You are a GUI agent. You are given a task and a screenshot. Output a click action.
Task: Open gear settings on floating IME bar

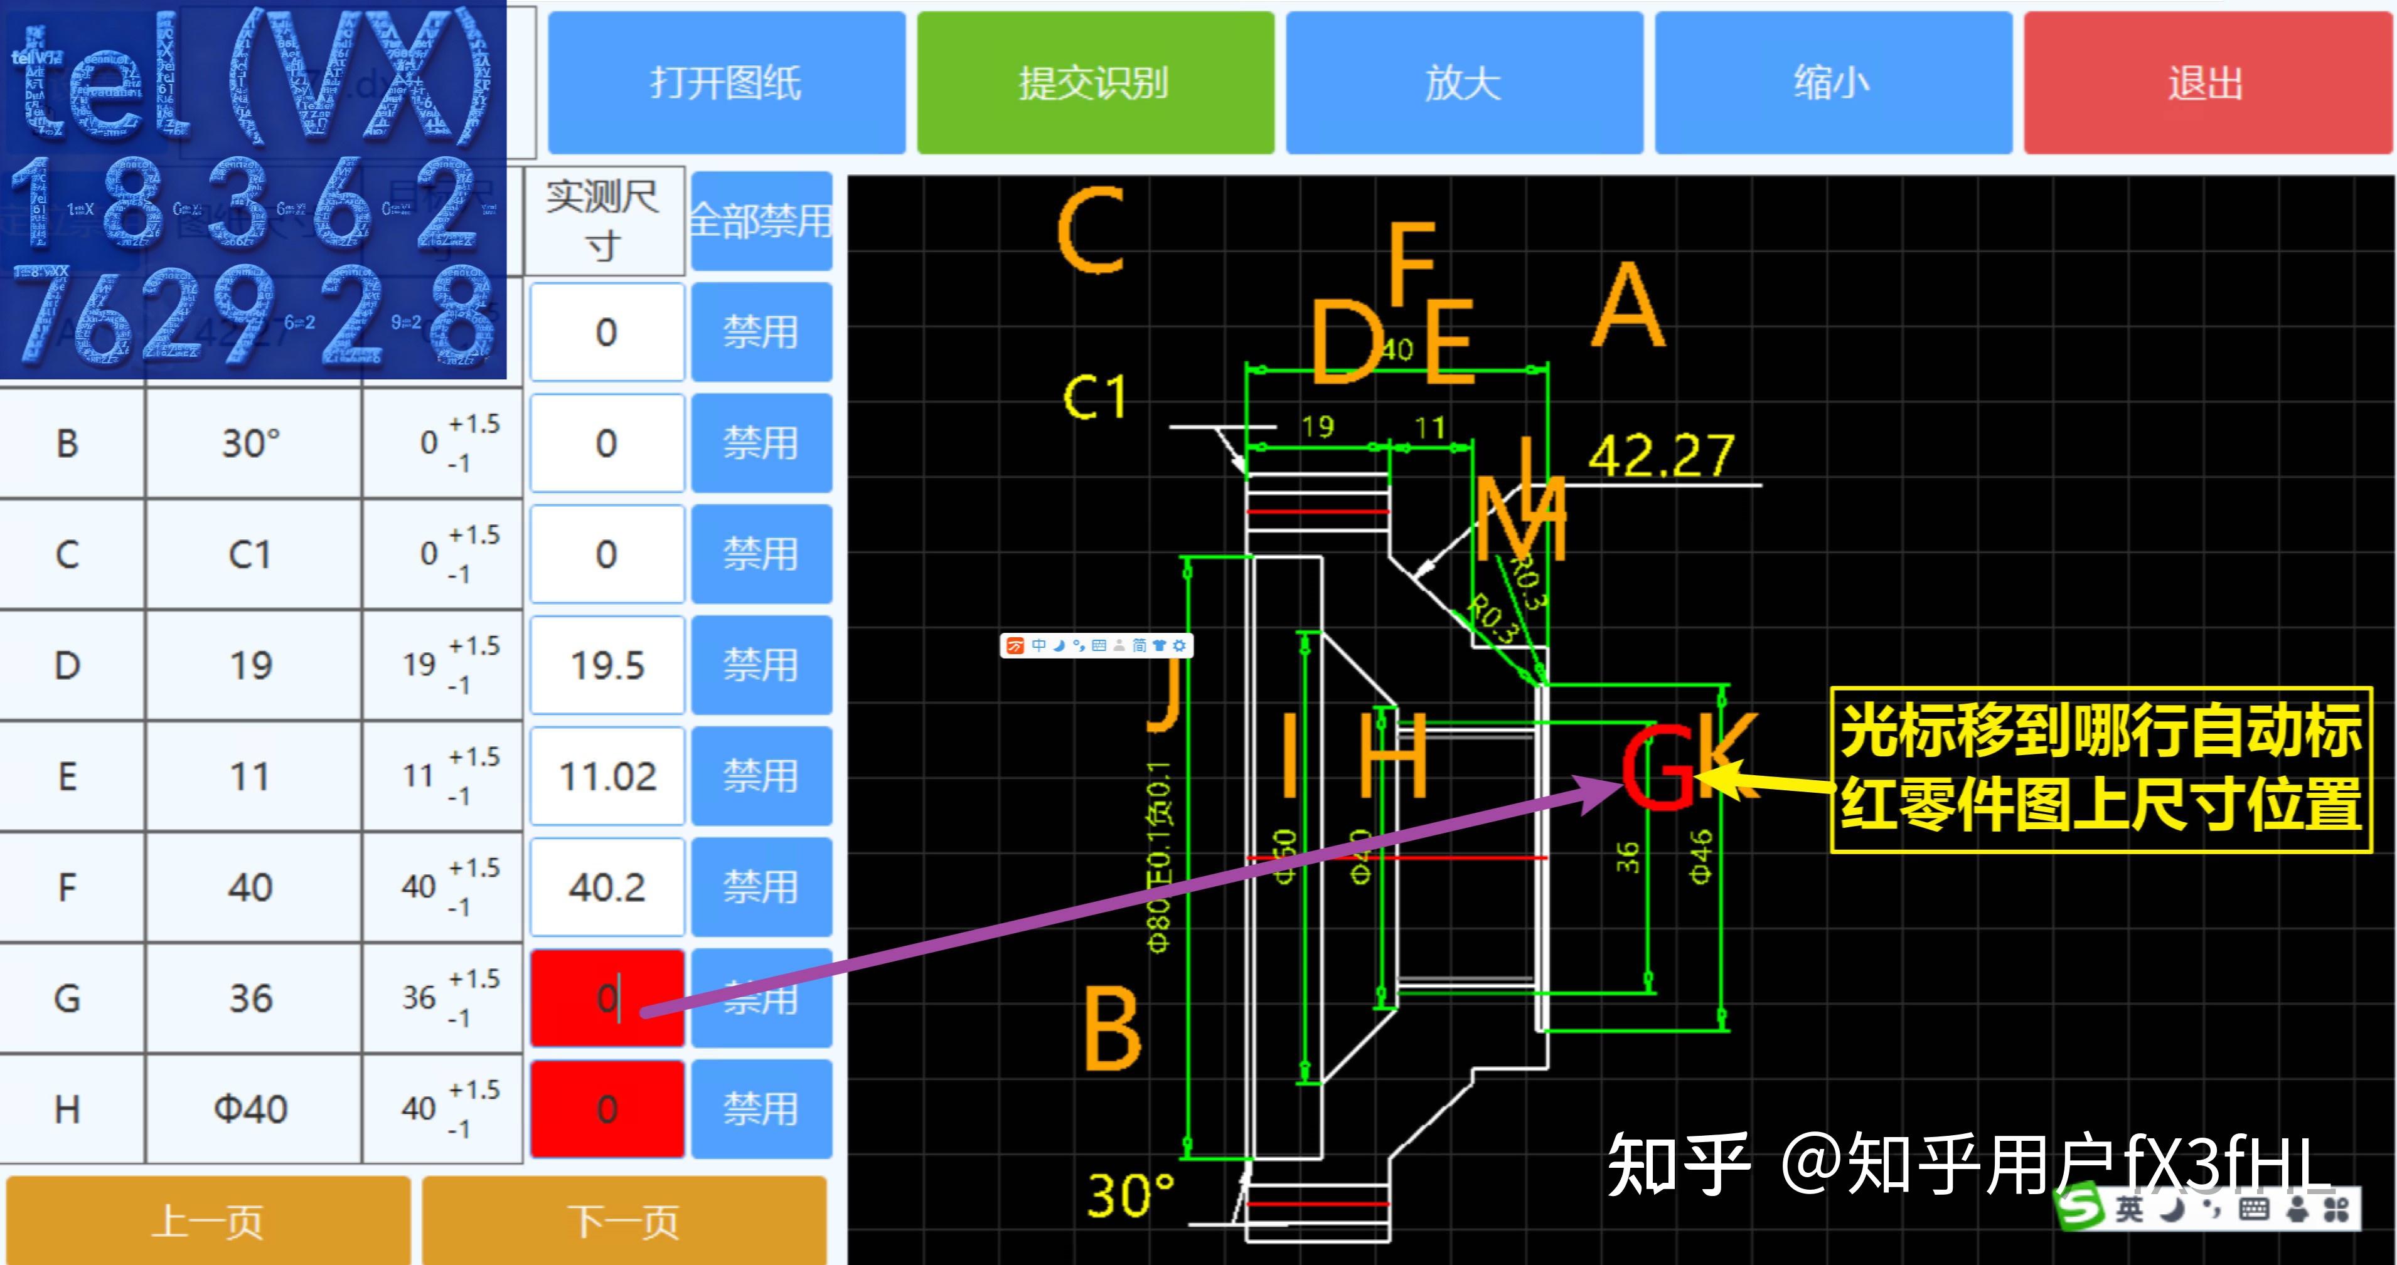coord(1180,645)
